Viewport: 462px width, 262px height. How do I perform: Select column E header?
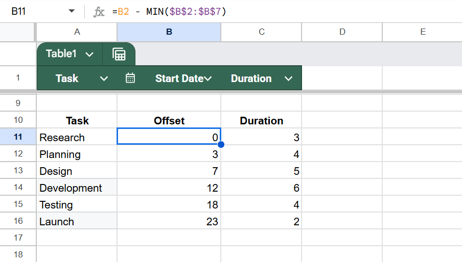423,32
